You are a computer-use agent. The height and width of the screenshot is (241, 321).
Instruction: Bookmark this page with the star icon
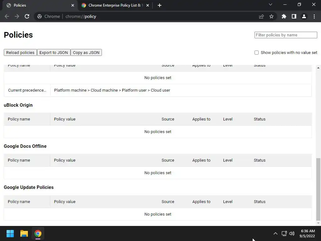[271, 16]
